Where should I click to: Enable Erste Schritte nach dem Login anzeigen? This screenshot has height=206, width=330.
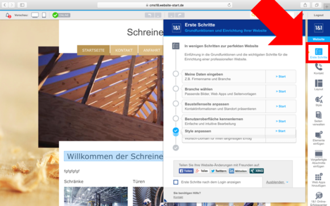(176, 182)
